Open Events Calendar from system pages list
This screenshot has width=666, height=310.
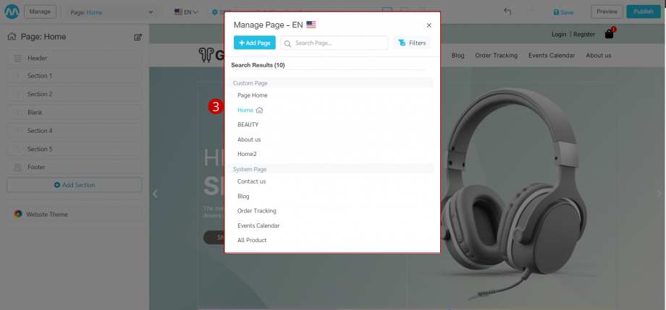[x=258, y=225]
